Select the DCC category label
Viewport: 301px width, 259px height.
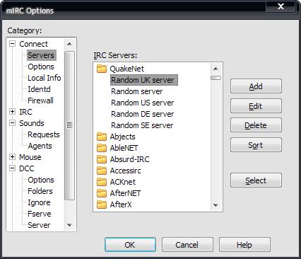pyautogui.click(x=27, y=168)
